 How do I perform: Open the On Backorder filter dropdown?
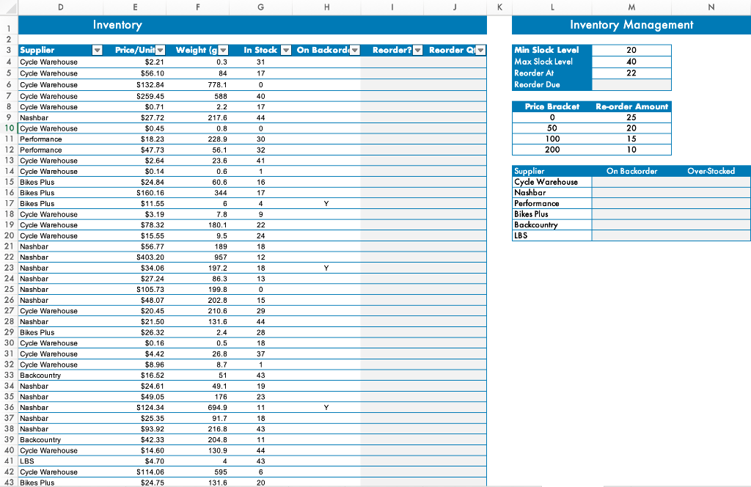(x=354, y=50)
